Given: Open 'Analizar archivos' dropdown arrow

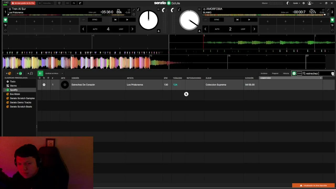Looking at the screenshot, I should click(62, 73).
